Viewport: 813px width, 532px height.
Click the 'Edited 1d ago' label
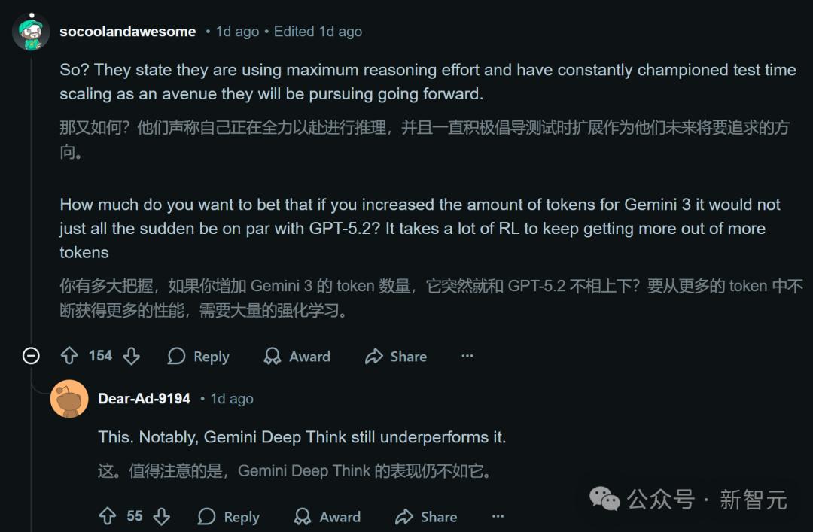318,32
